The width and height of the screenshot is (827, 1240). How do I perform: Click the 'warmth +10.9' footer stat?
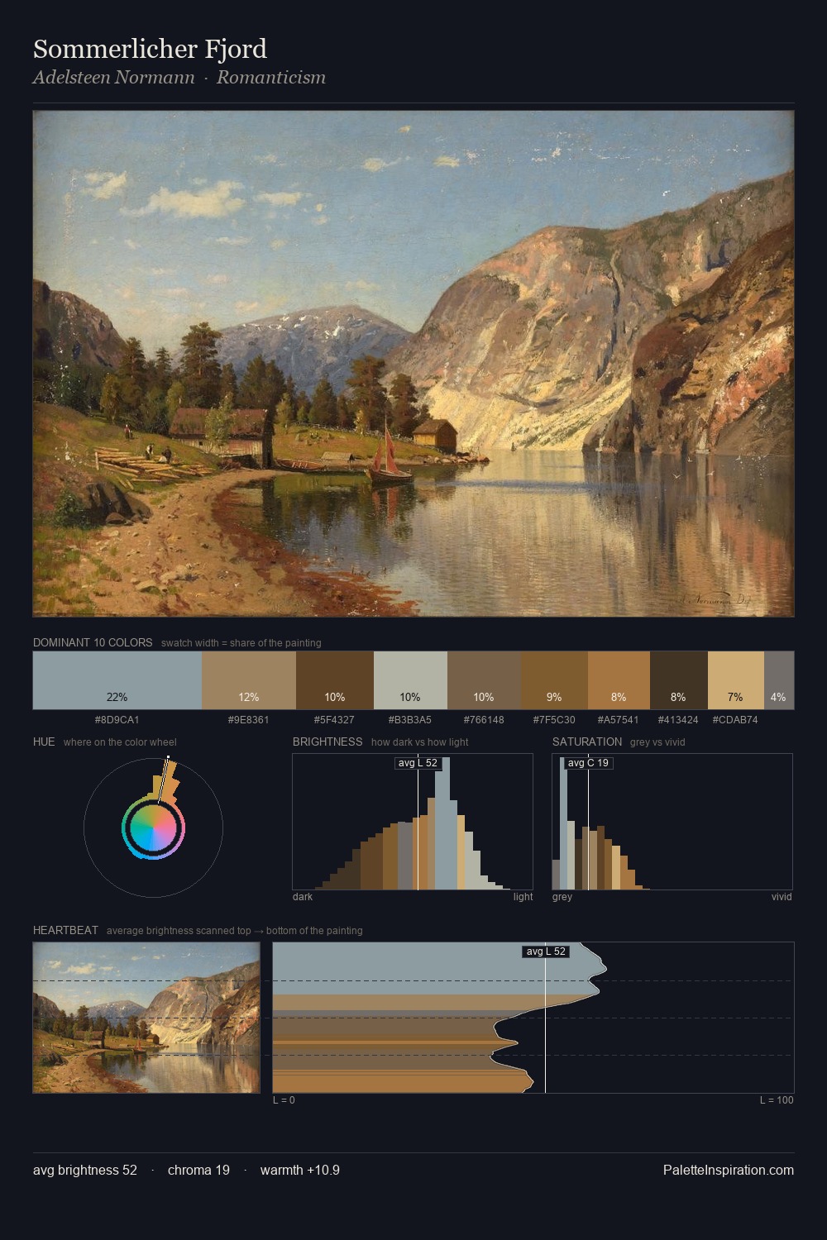coord(300,1170)
